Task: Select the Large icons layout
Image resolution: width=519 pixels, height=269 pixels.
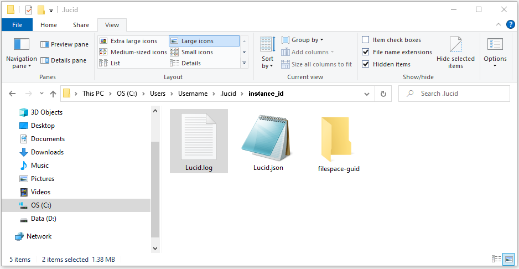Action: [x=204, y=41]
